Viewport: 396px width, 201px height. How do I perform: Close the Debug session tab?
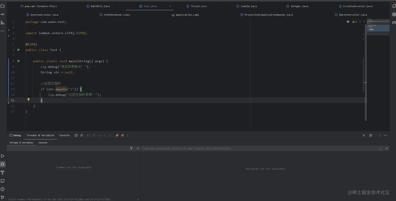click(x=364, y=135)
